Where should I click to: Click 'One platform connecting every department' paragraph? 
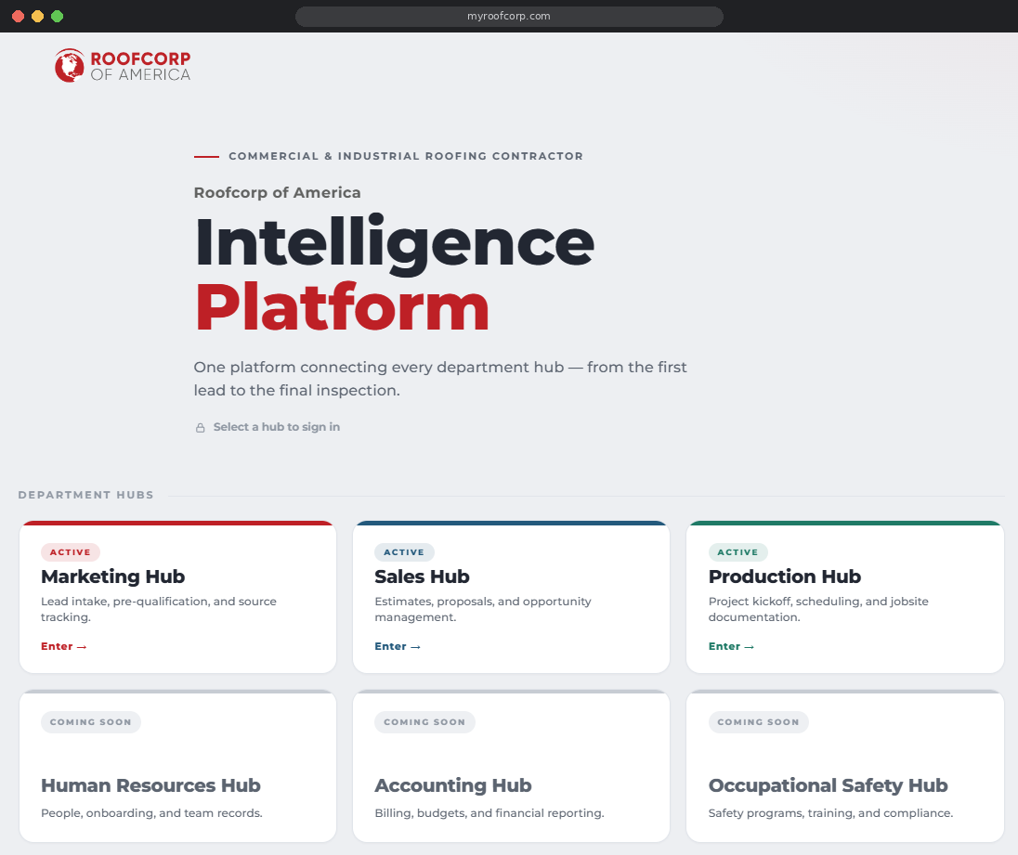[440, 379]
